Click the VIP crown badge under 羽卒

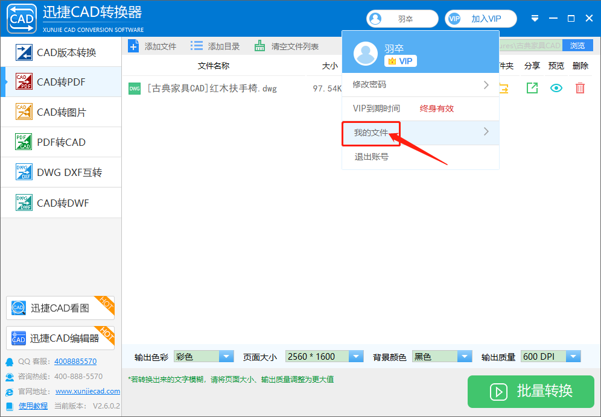pos(401,61)
